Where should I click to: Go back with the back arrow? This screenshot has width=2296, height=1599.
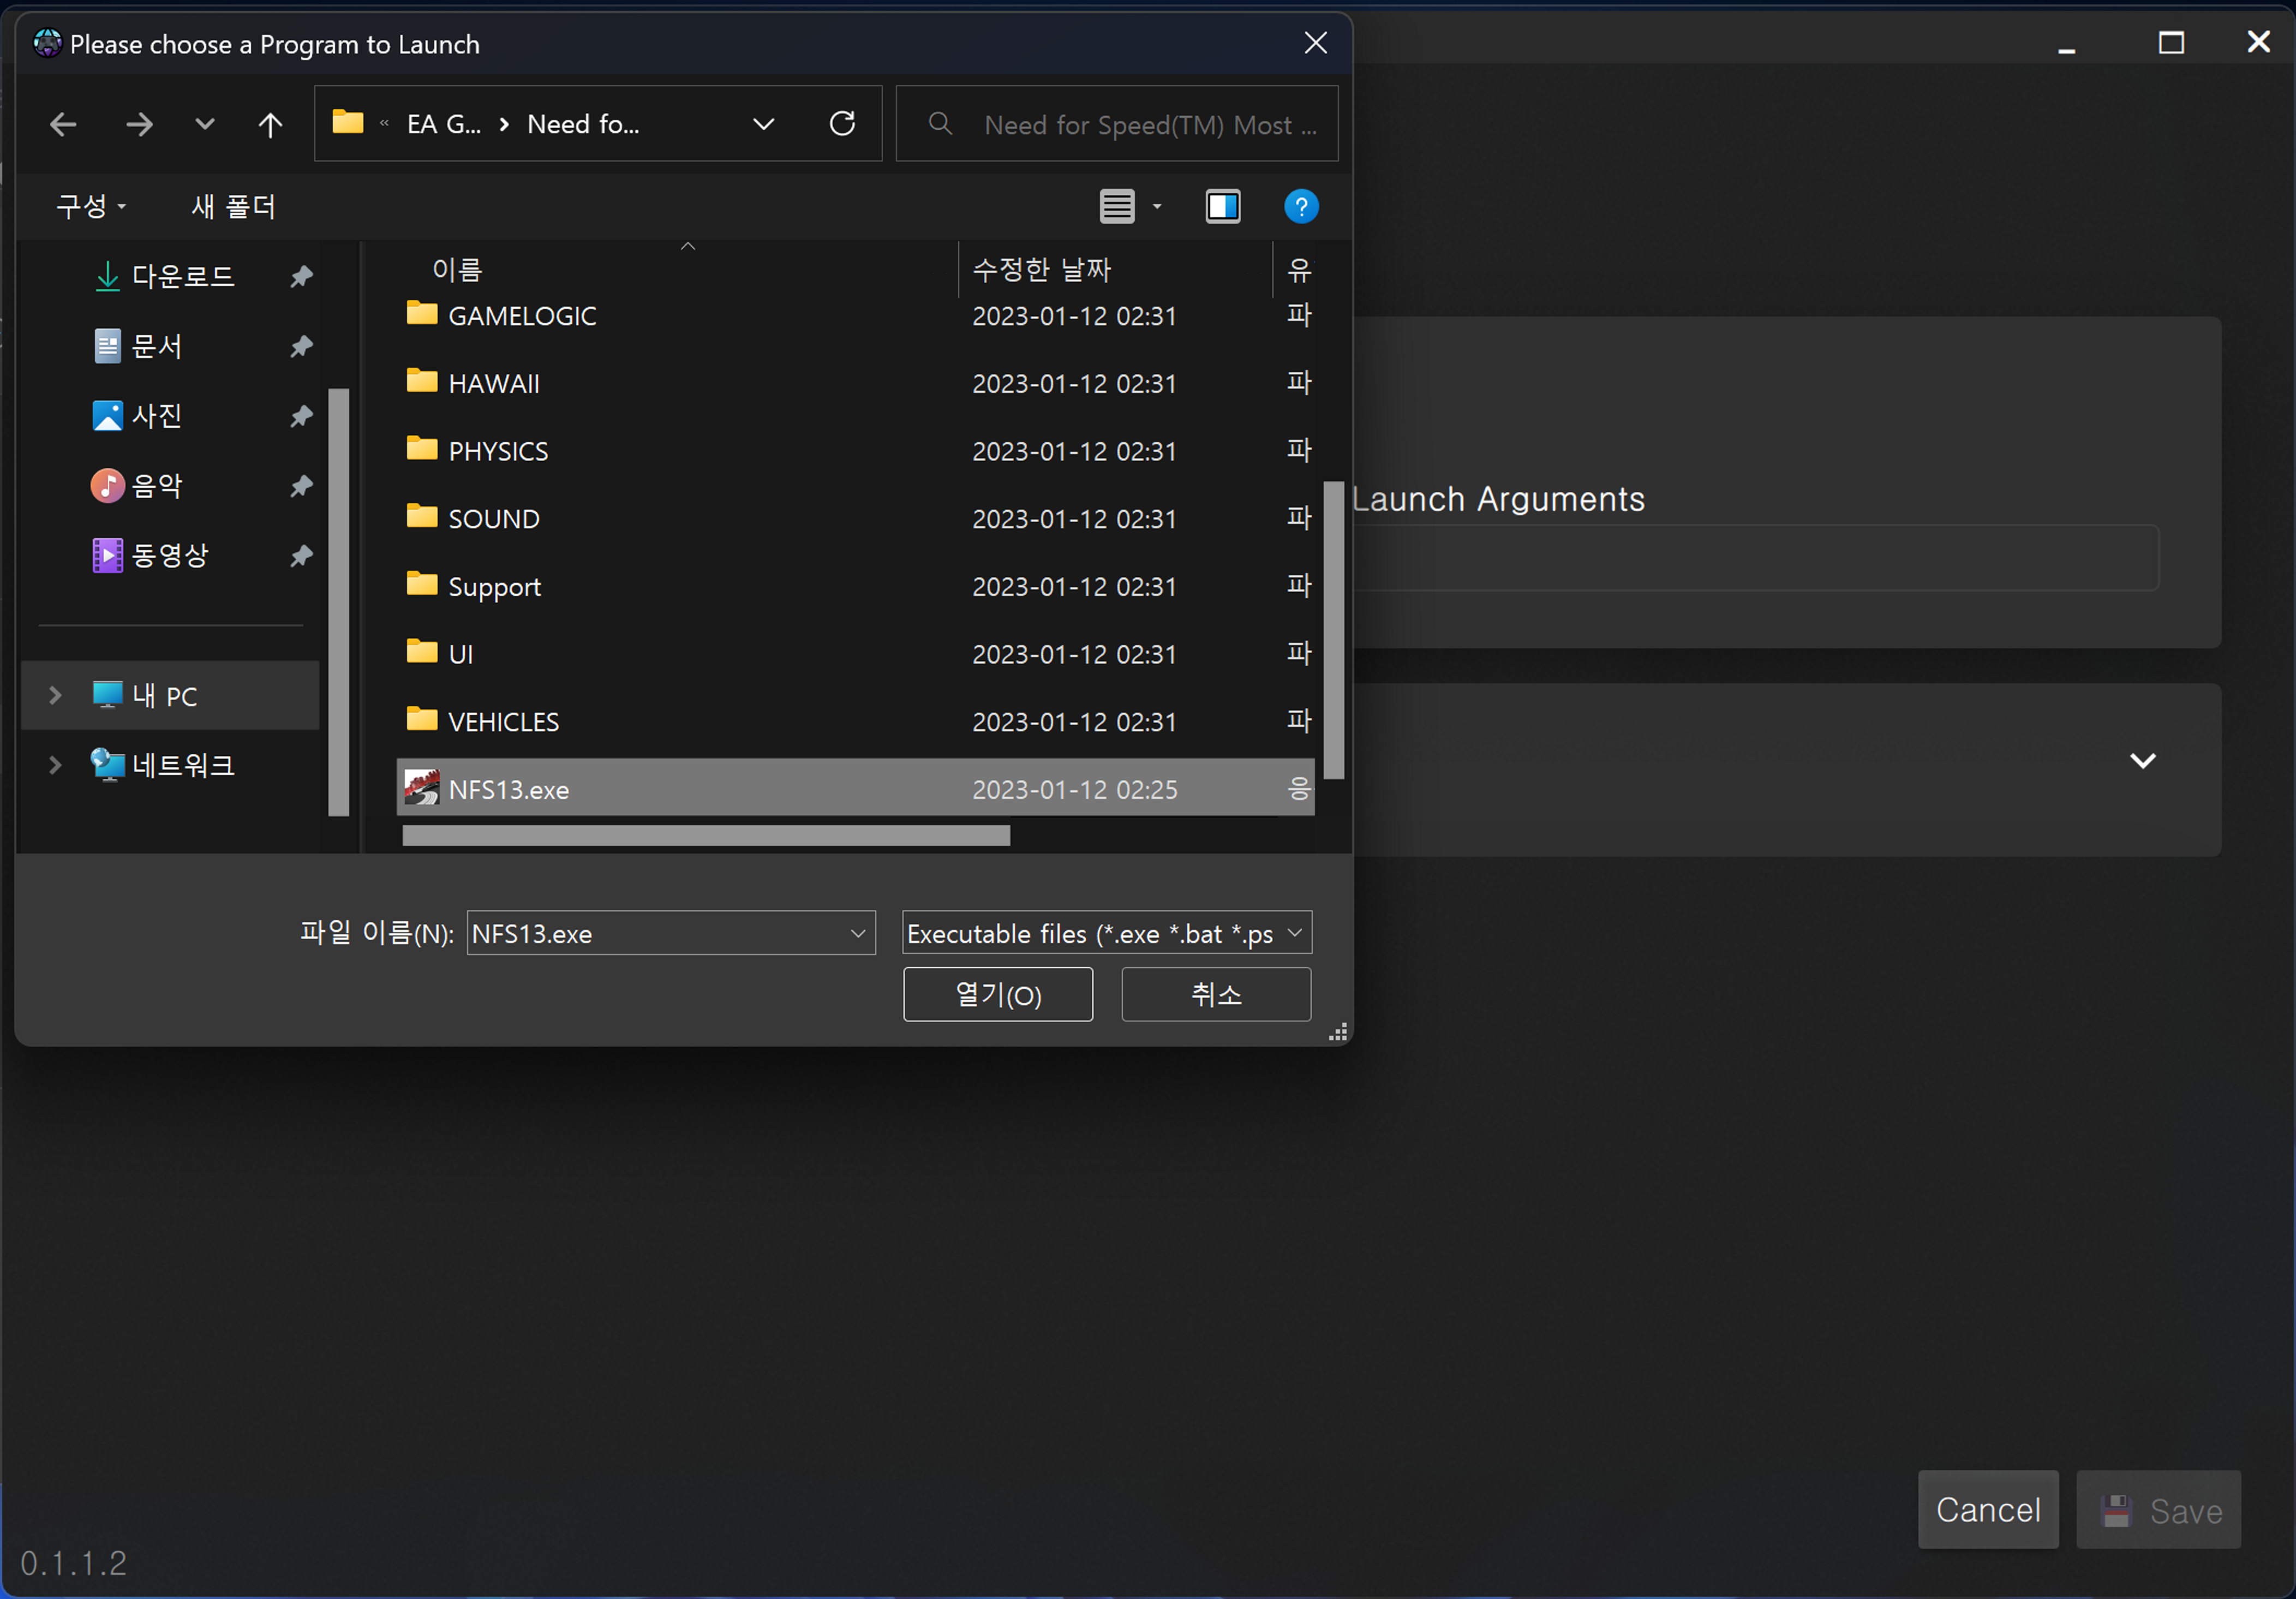63,124
